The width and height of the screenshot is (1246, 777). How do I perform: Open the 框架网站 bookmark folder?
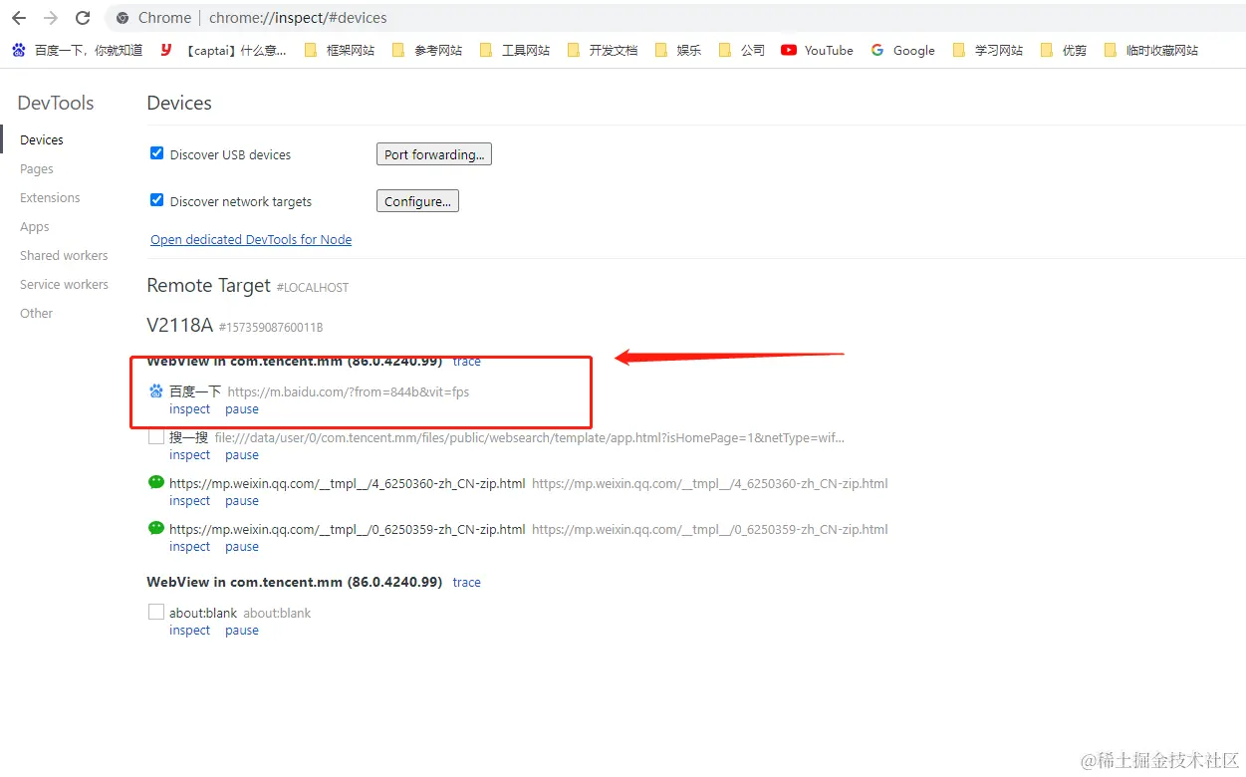point(340,50)
